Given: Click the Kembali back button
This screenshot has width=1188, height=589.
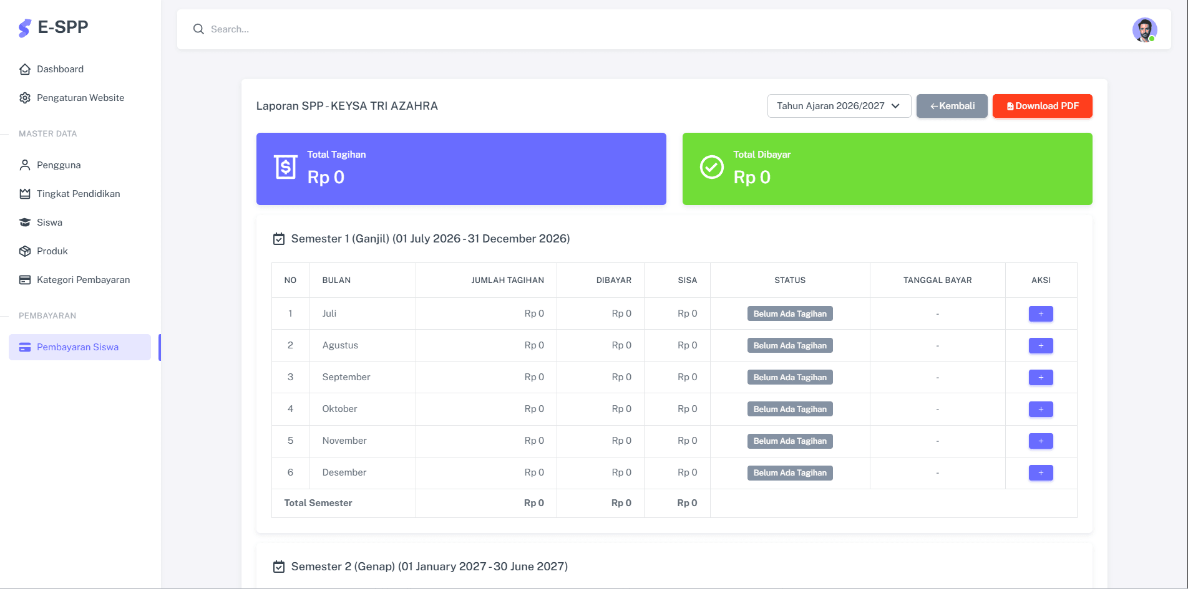Looking at the screenshot, I should click(952, 106).
